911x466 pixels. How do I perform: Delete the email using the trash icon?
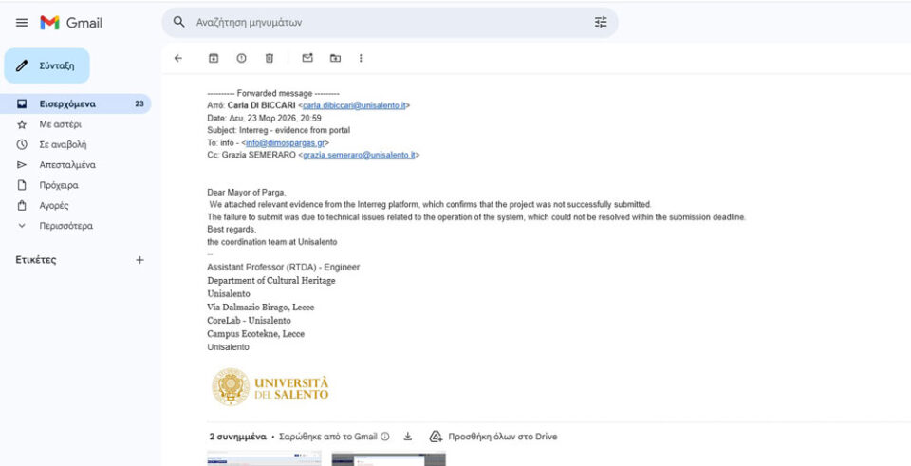[269, 58]
